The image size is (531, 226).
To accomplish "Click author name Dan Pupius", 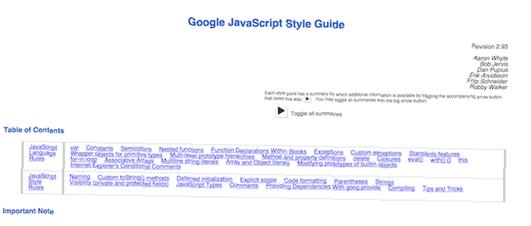I will click(492, 70).
